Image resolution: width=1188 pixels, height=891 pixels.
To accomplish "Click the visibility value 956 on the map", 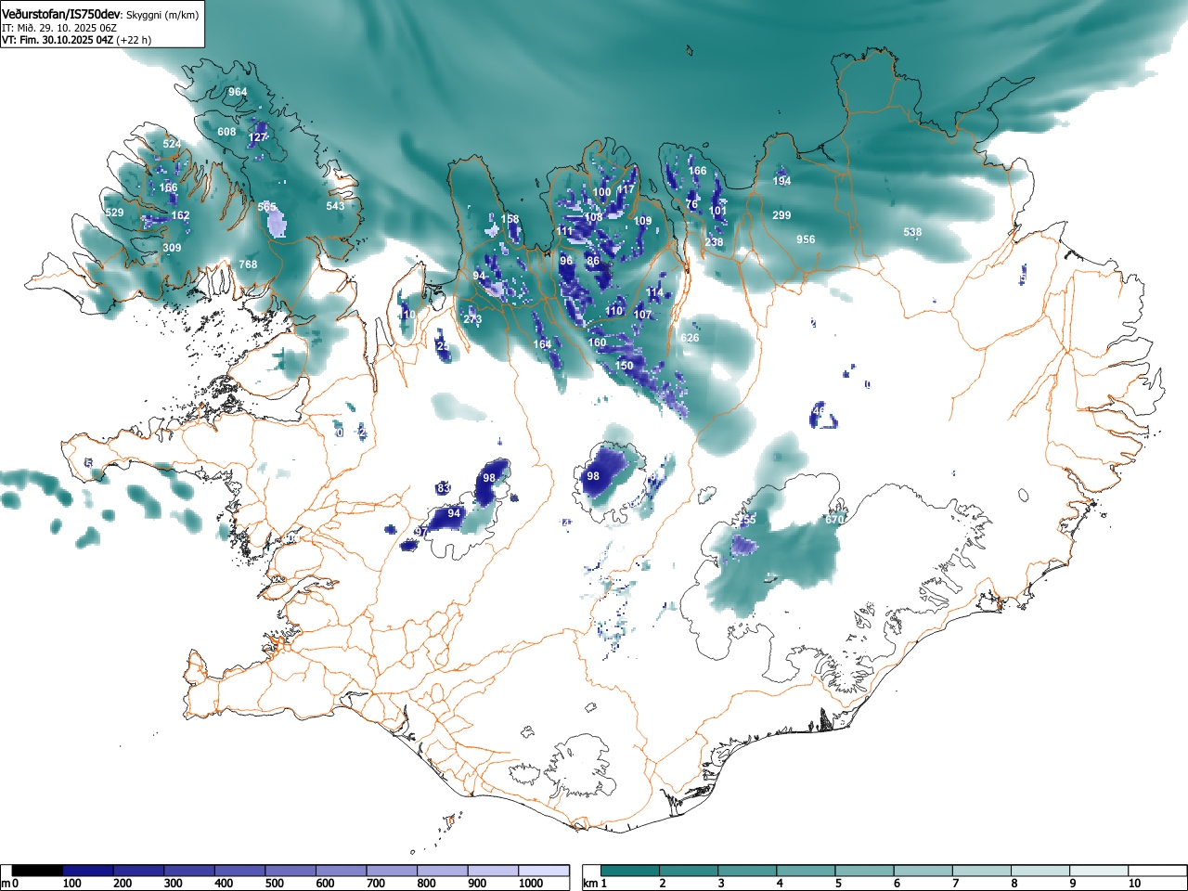I will pos(806,239).
